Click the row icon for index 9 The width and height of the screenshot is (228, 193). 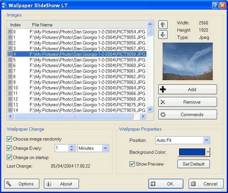[10, 82]
